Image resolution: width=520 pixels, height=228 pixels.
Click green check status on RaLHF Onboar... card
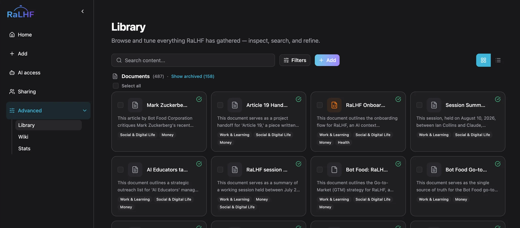point(398,99)
